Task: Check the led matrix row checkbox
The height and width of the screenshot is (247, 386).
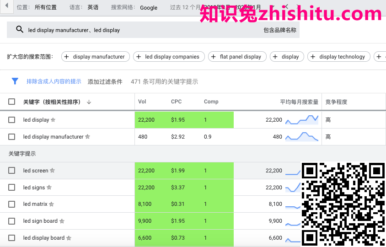Action: click(x=11, y=204)
